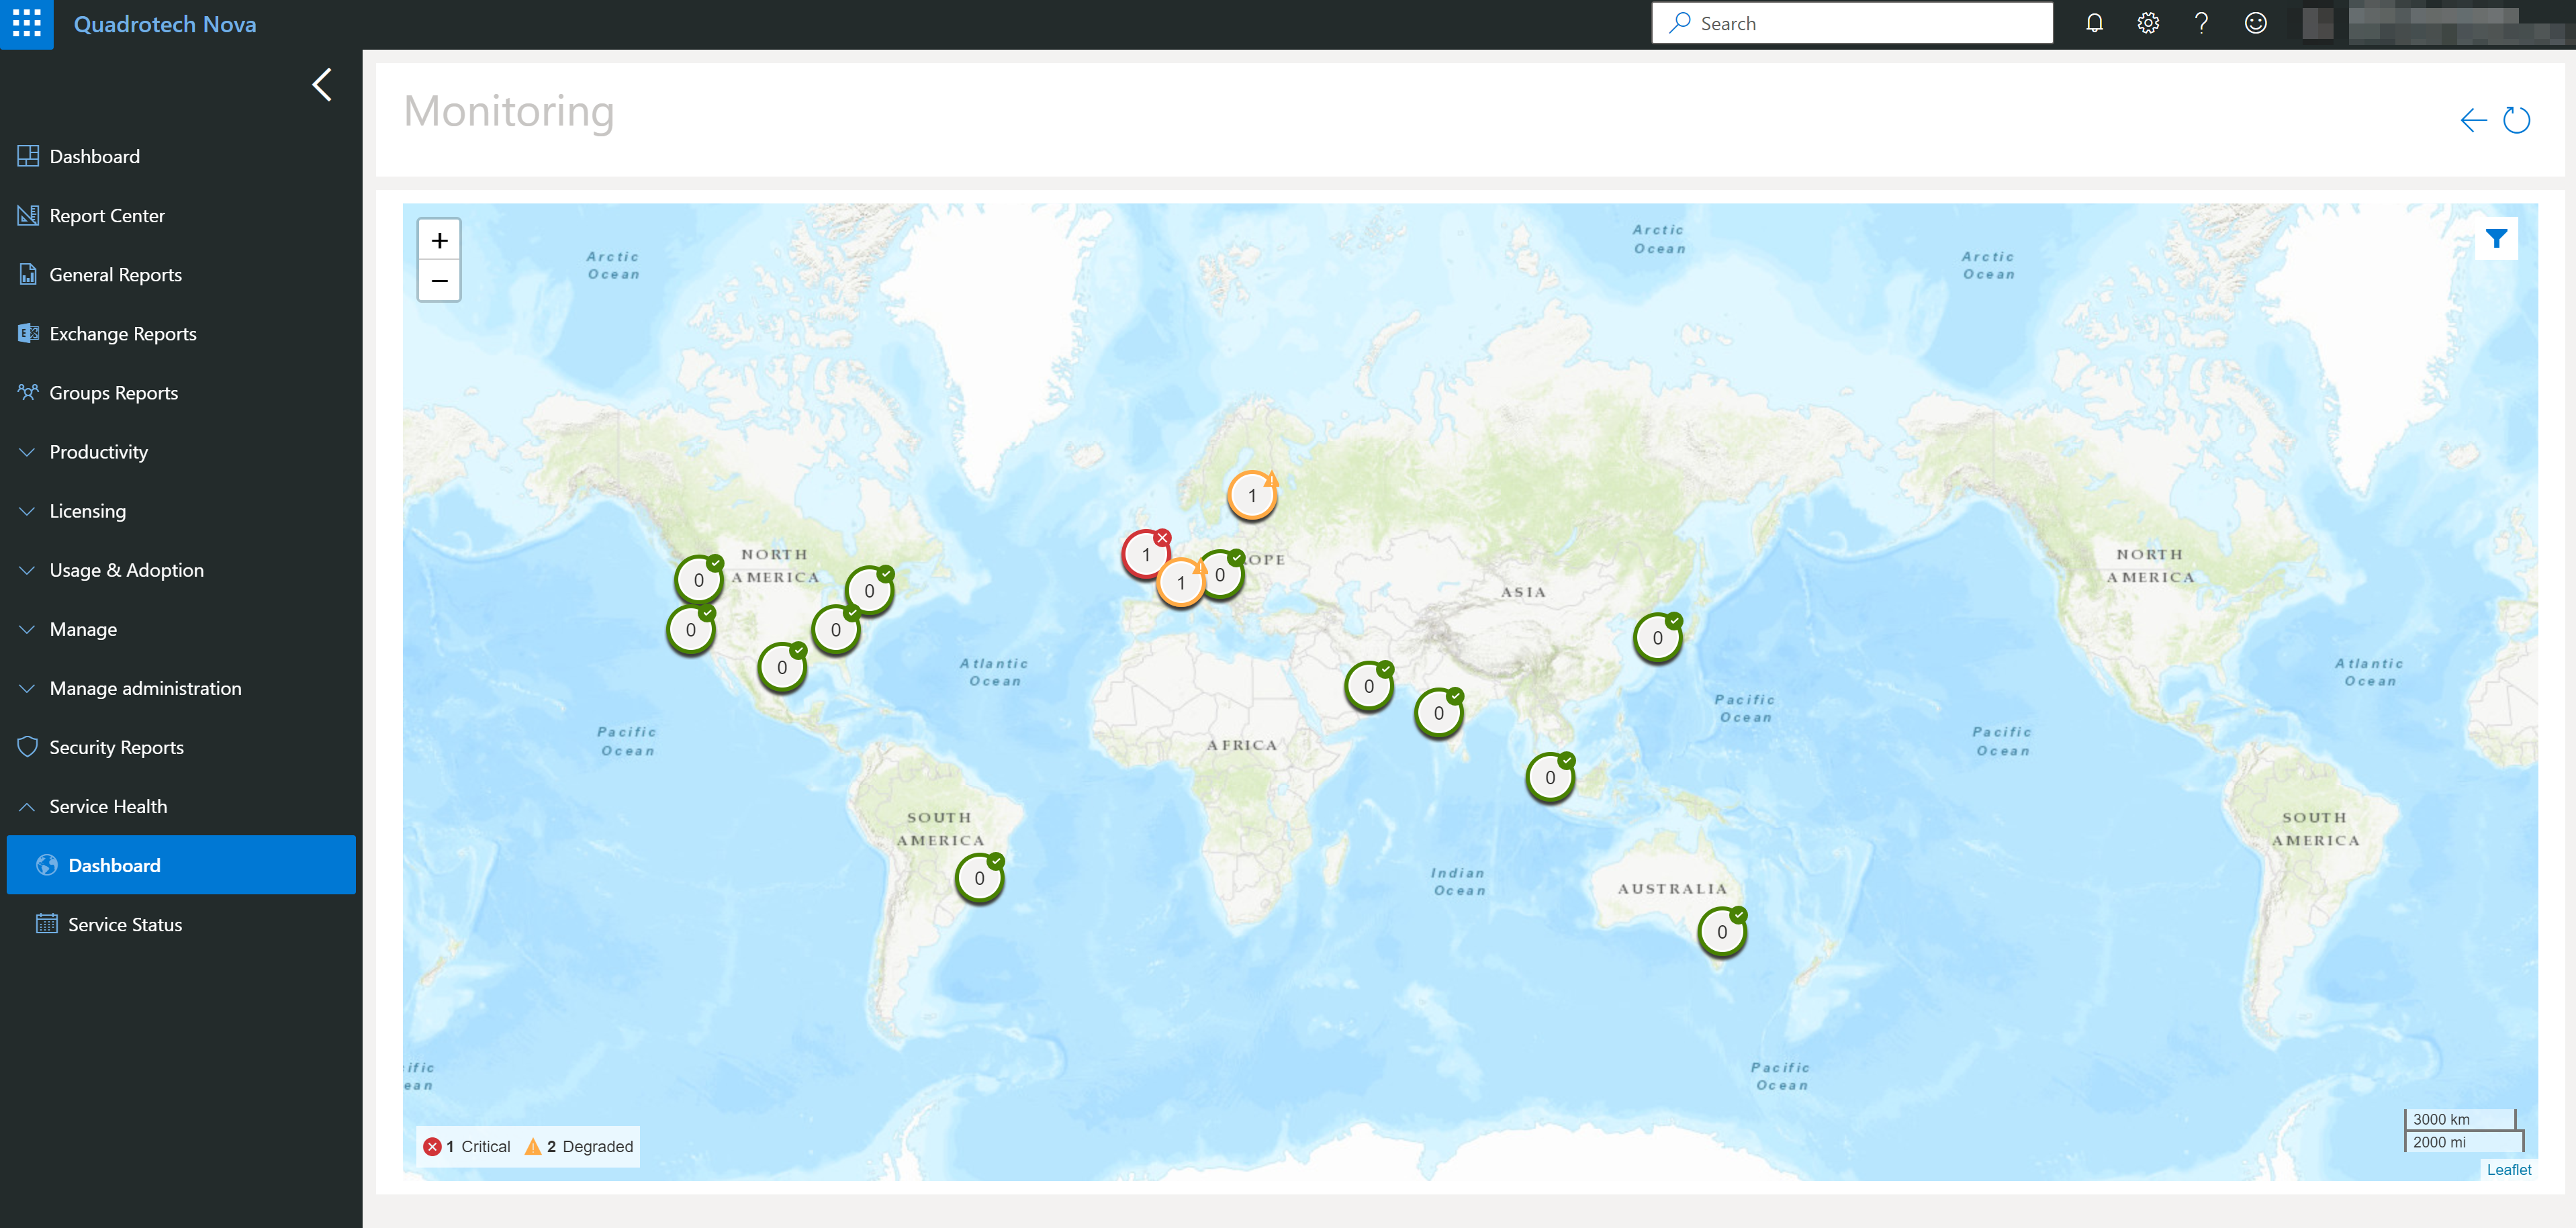Open the map filter funnel icon

point(2496,239)
